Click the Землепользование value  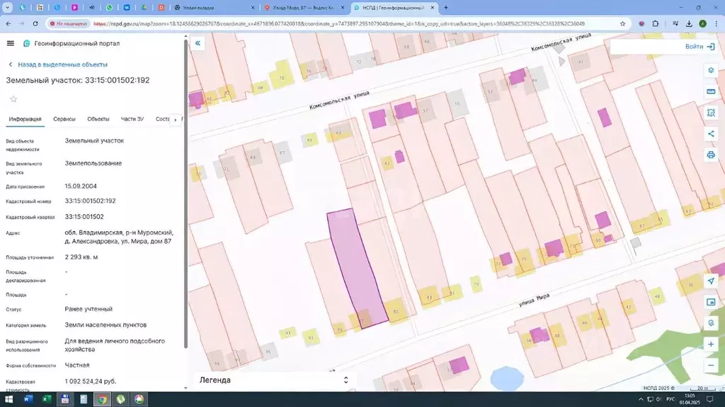point(93,163)
